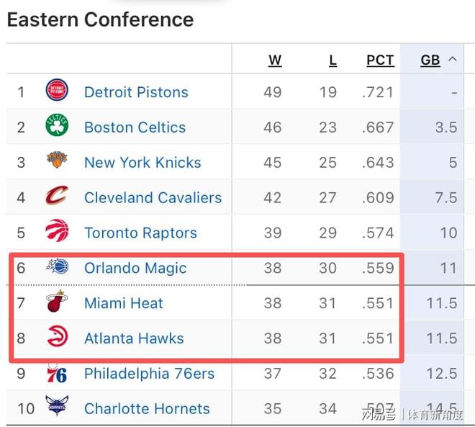Open the Philadelphia 76ers team link

pyautogui.click(x=149, y=374)
